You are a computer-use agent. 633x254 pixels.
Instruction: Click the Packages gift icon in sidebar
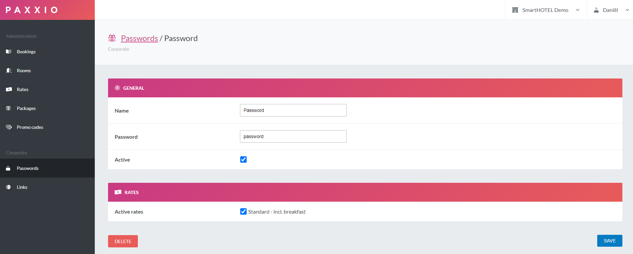(9, 108)
